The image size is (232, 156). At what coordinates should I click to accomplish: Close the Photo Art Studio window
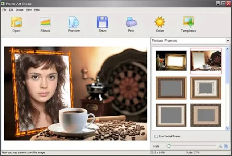(x=229, y=4)
